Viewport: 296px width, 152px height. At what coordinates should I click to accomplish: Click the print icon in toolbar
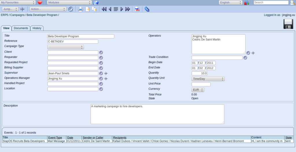(x=80, y=9)
